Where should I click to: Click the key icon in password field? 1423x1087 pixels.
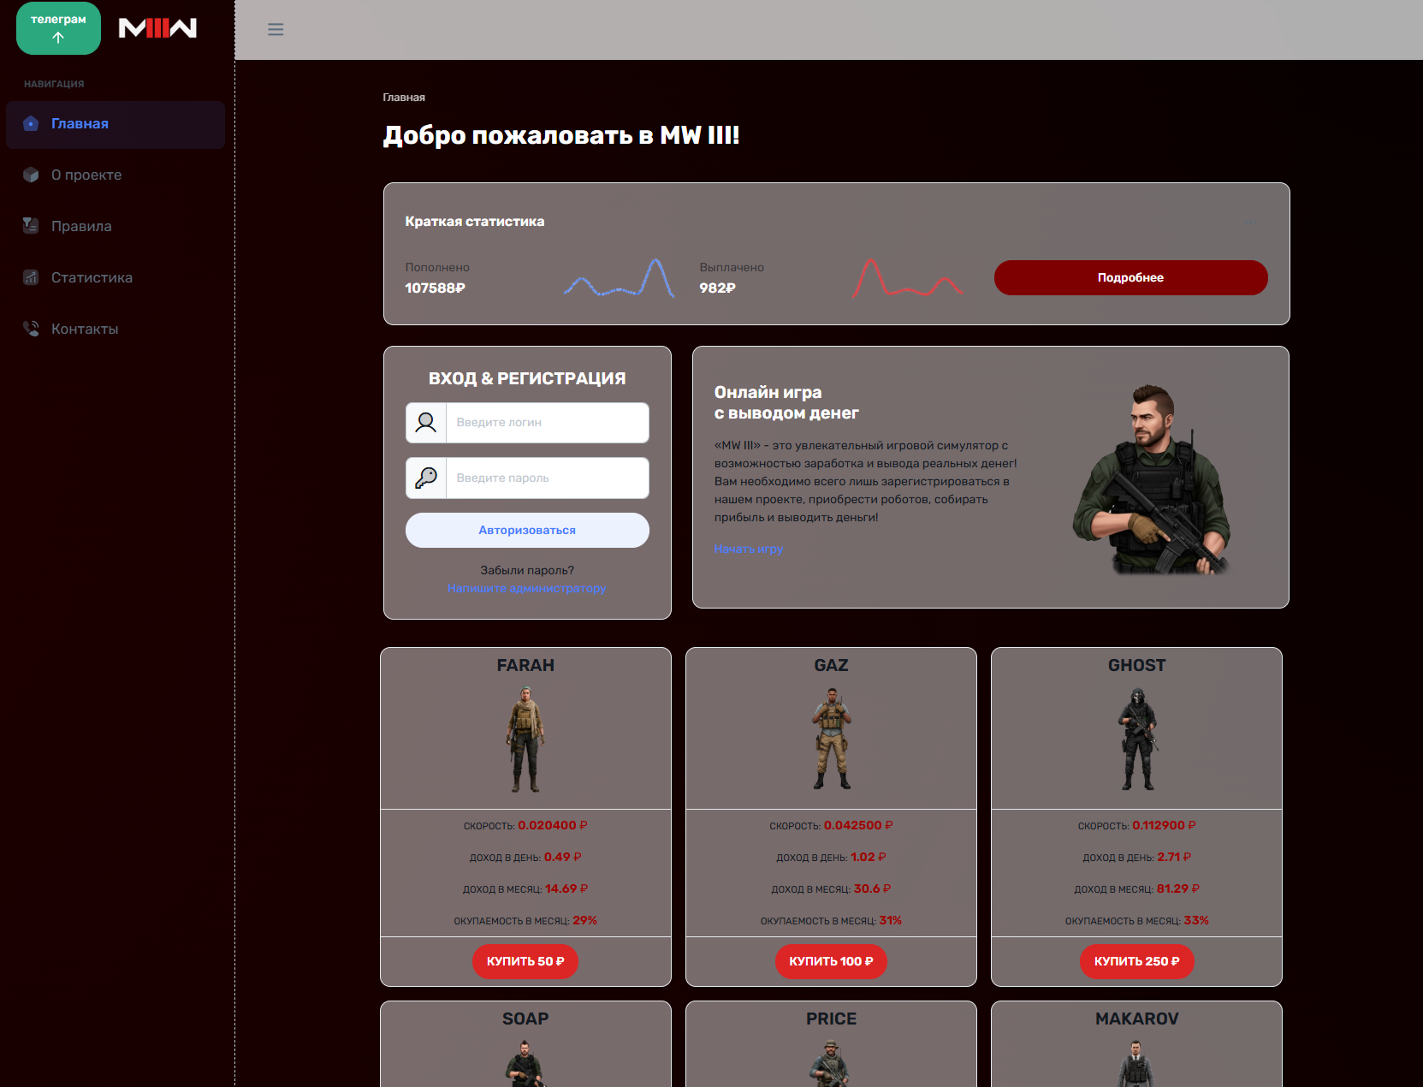click(426, 478)
